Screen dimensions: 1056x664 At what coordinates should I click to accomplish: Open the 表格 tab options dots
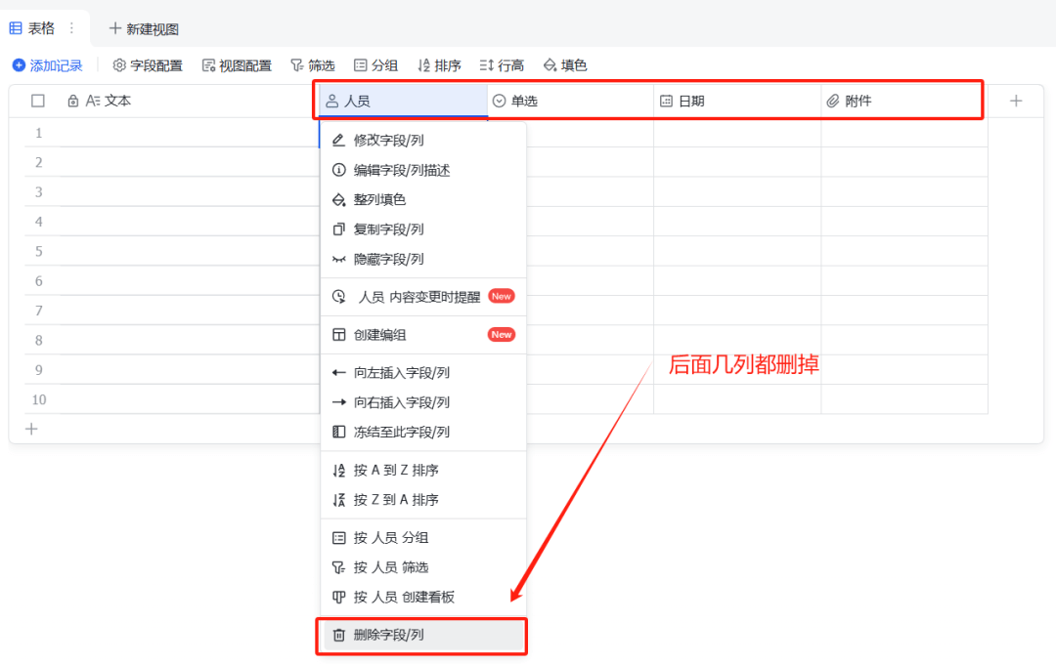71,28
